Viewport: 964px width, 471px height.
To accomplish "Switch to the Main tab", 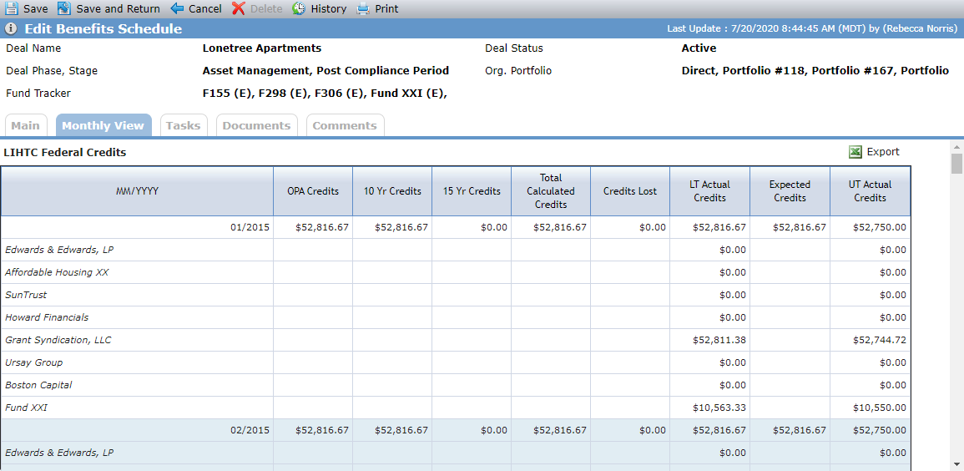I will click(25, 125).
